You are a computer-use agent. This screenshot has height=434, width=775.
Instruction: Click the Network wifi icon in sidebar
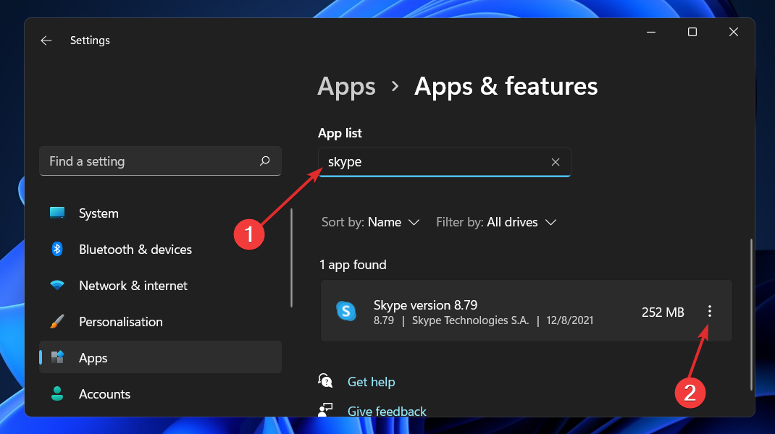tap(57, 285)
